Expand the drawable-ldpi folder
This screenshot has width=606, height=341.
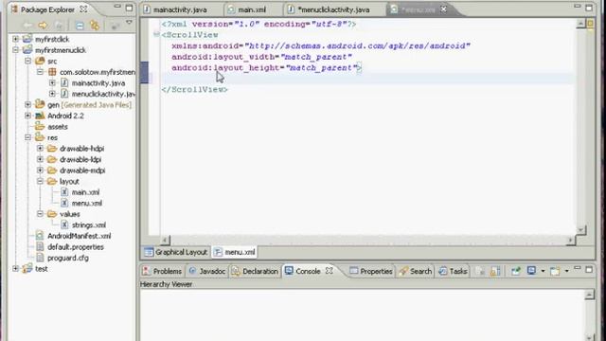pos(40,159)
